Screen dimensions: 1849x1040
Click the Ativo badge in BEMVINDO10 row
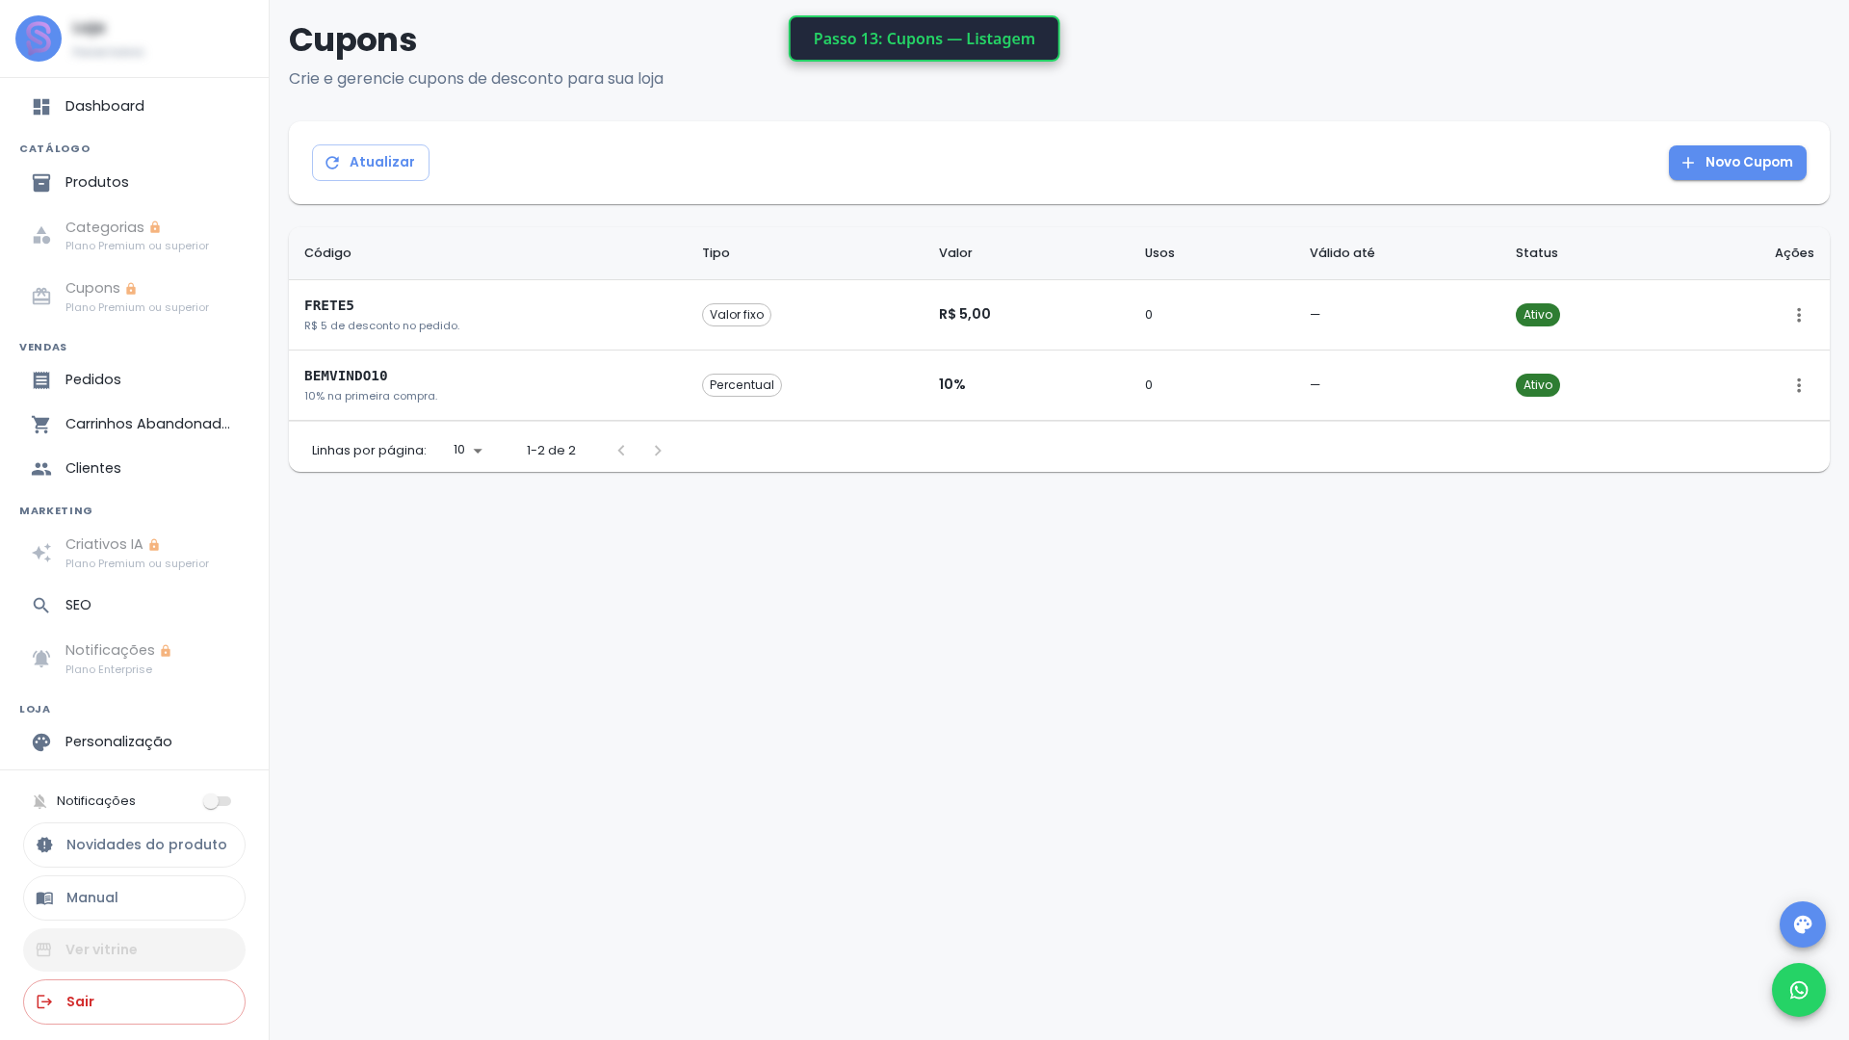(x=1537, y=385)
